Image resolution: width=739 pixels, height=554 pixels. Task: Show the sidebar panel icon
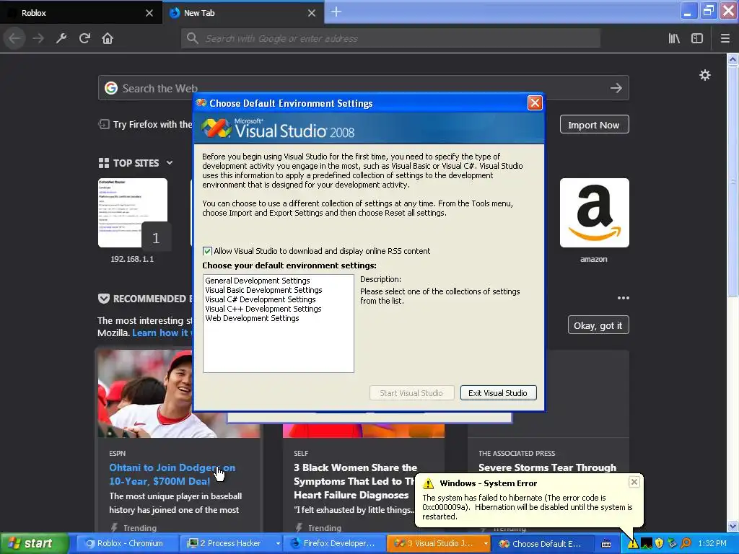pos(697,38)
